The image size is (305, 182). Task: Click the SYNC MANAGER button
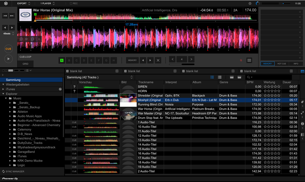[13, 172]
